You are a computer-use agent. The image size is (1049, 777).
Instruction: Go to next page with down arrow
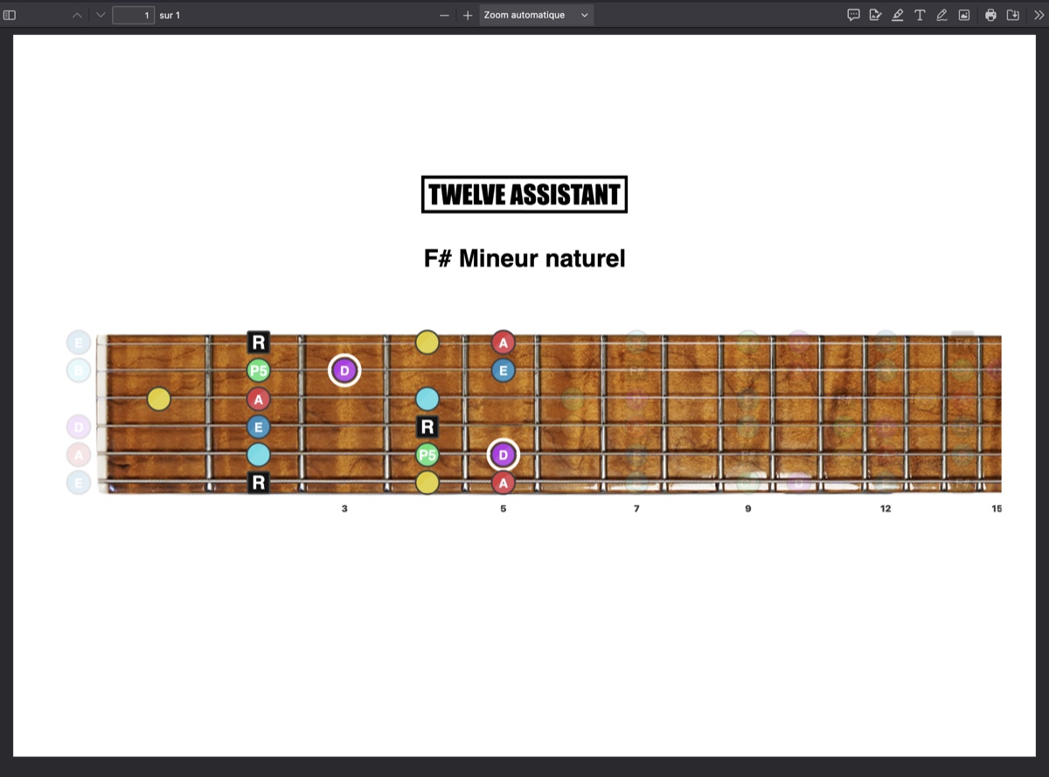click(101, 15)
